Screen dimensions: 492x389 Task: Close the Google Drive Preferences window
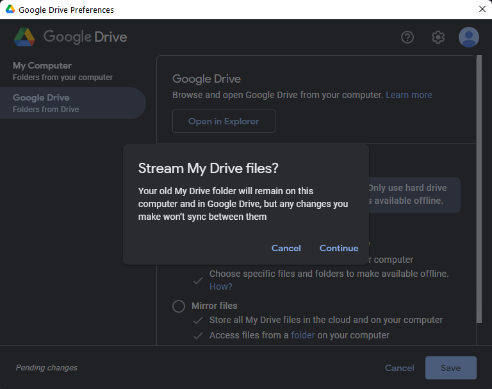click(x=482, y=9)
